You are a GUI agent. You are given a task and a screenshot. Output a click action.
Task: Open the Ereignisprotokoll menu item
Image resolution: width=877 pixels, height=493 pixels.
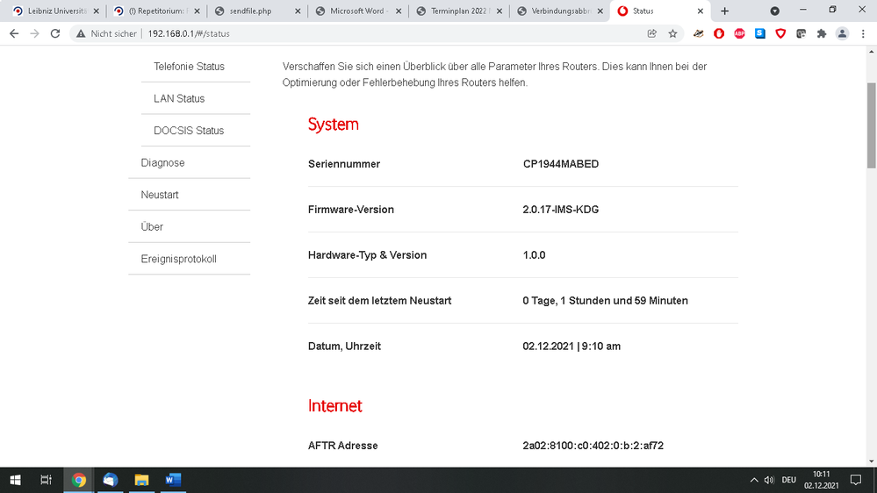click(178, 259)
